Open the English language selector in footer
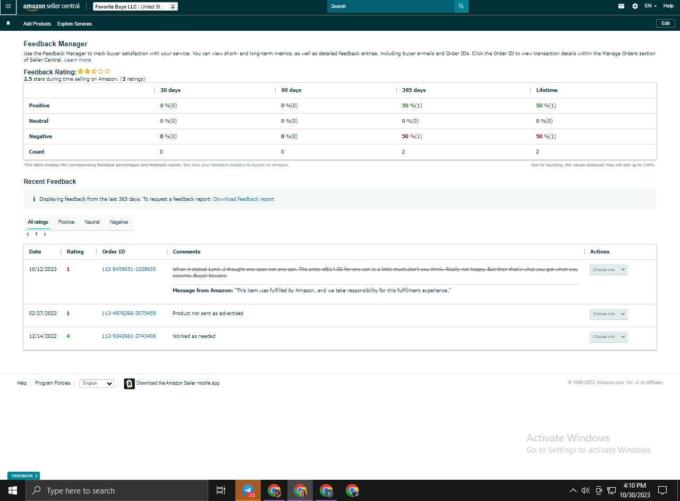The height and width of the screenshot is (501, 680). (x=97, y=383)
